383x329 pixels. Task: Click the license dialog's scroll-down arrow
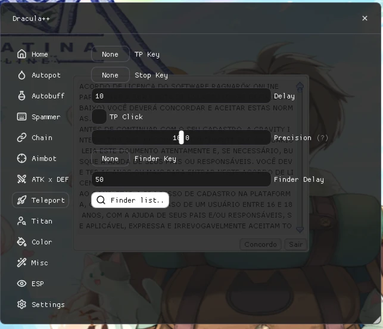[300, 229]
